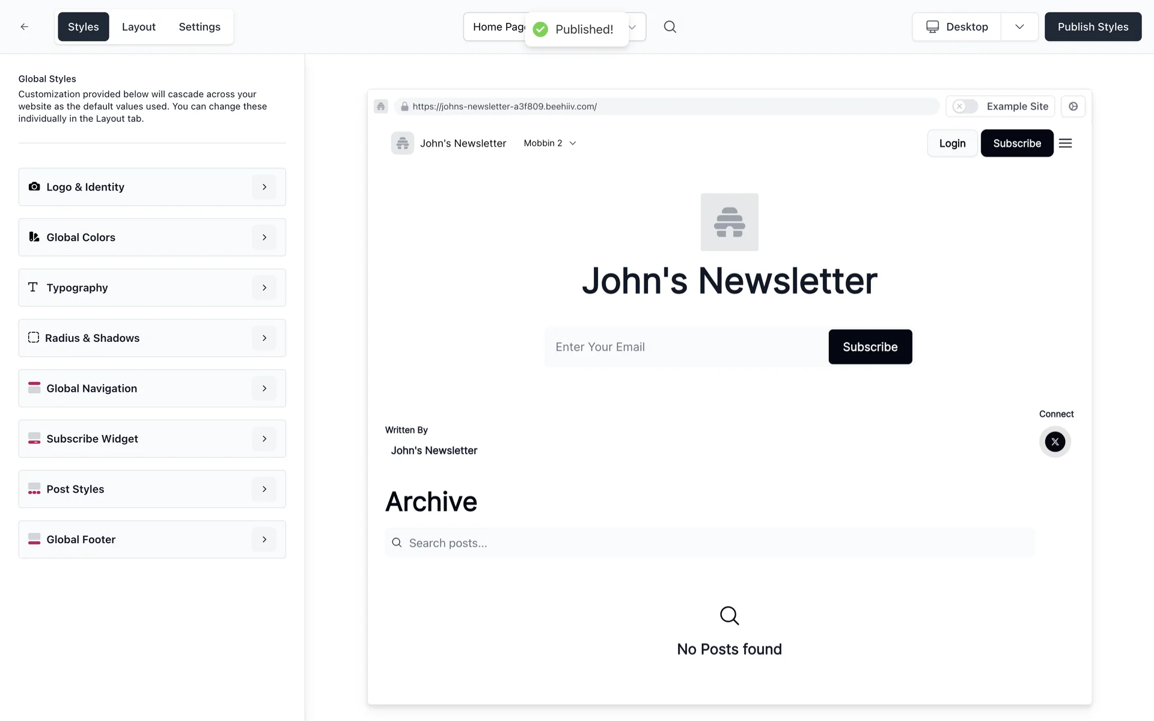
Task: Click the Global Colors palette icon
Action: pyautogui.click(x=34, y=237)
